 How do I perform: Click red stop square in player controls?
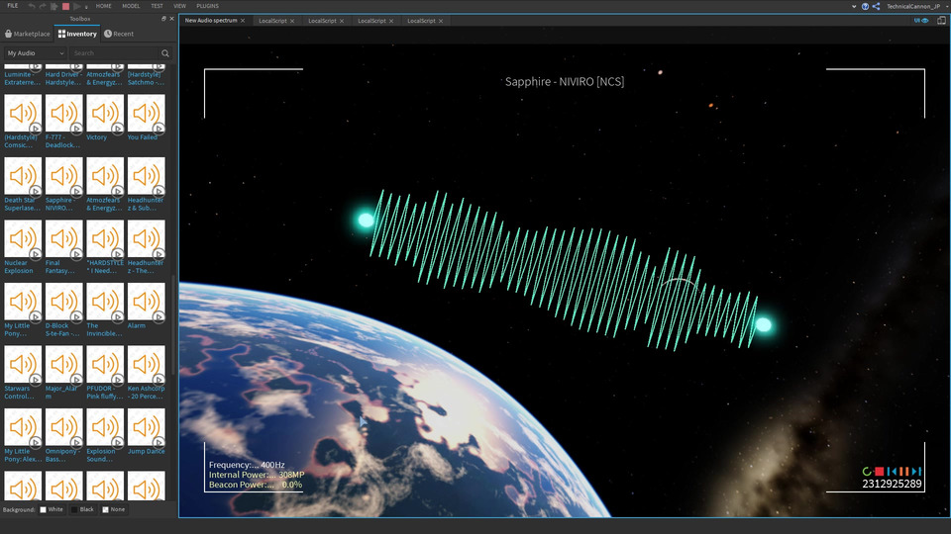(879, 471)
